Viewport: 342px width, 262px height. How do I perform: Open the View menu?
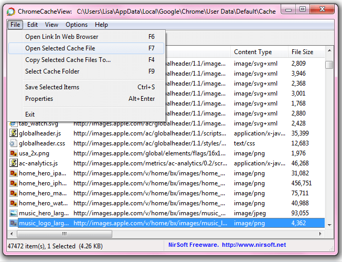[51, 25]
